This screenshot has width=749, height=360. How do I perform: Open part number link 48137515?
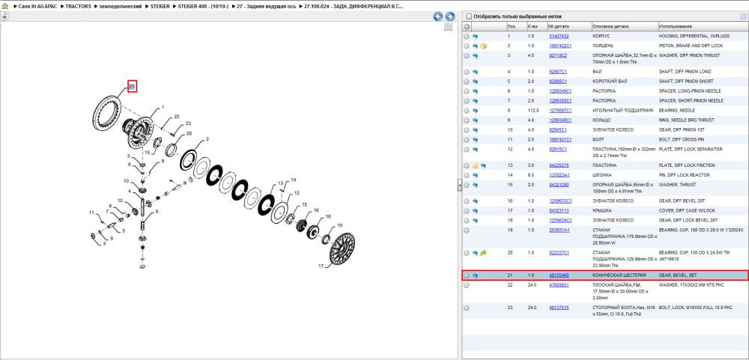[x=559, y=308]
